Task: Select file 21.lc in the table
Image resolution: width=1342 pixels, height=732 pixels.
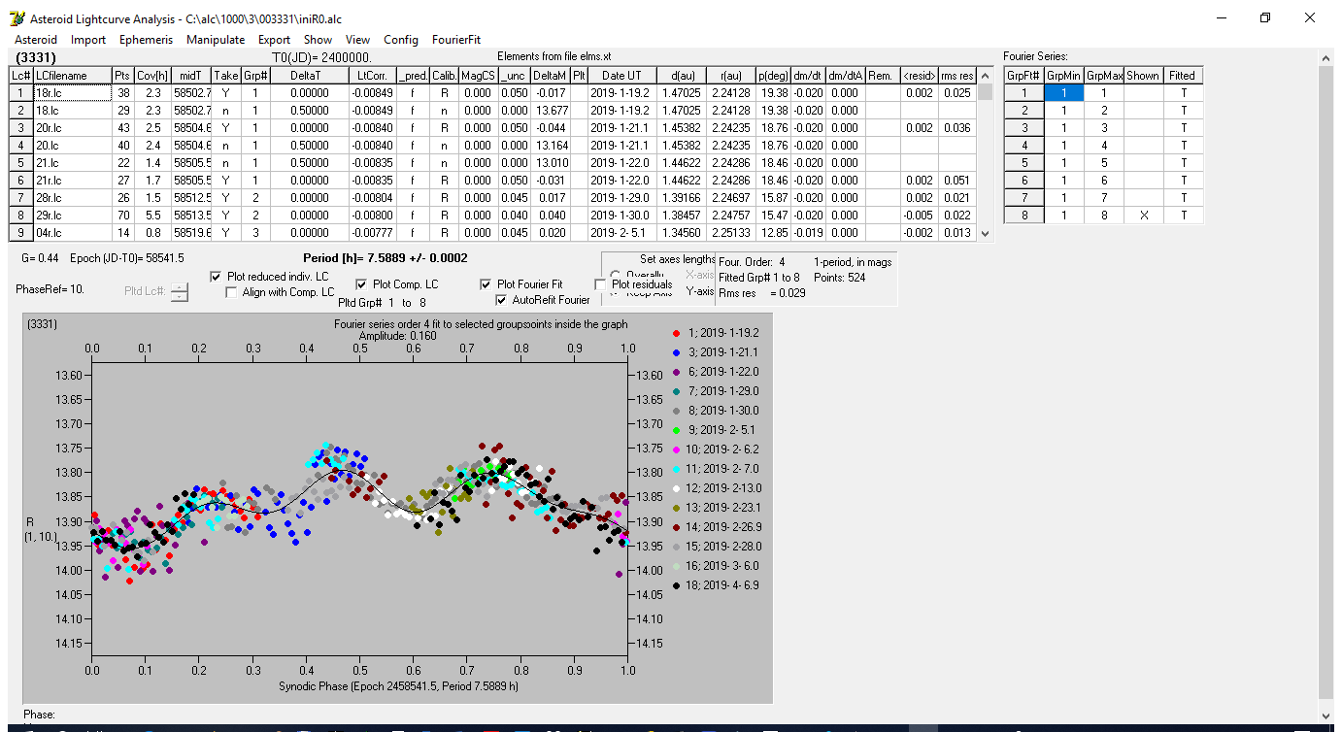Action: pos(72,163)
